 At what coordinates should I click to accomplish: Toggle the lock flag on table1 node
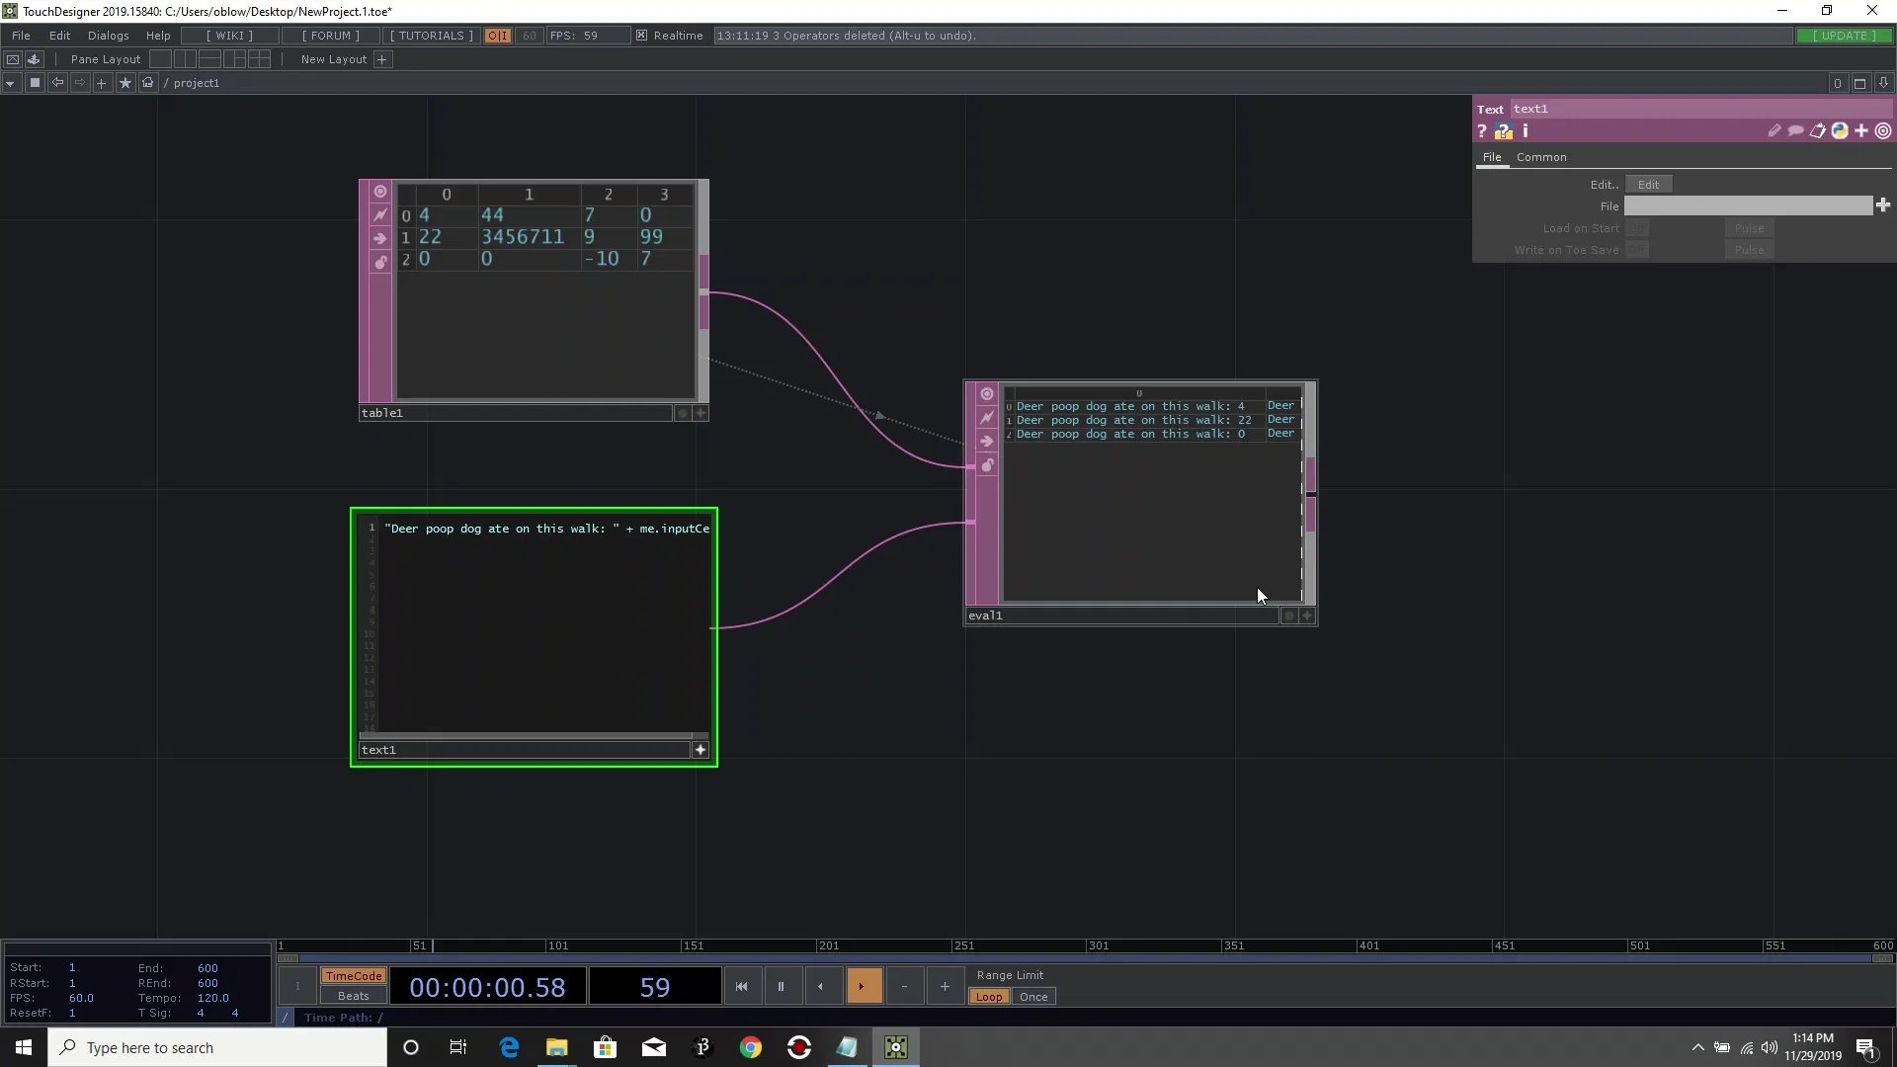click(x=380, y=262)
